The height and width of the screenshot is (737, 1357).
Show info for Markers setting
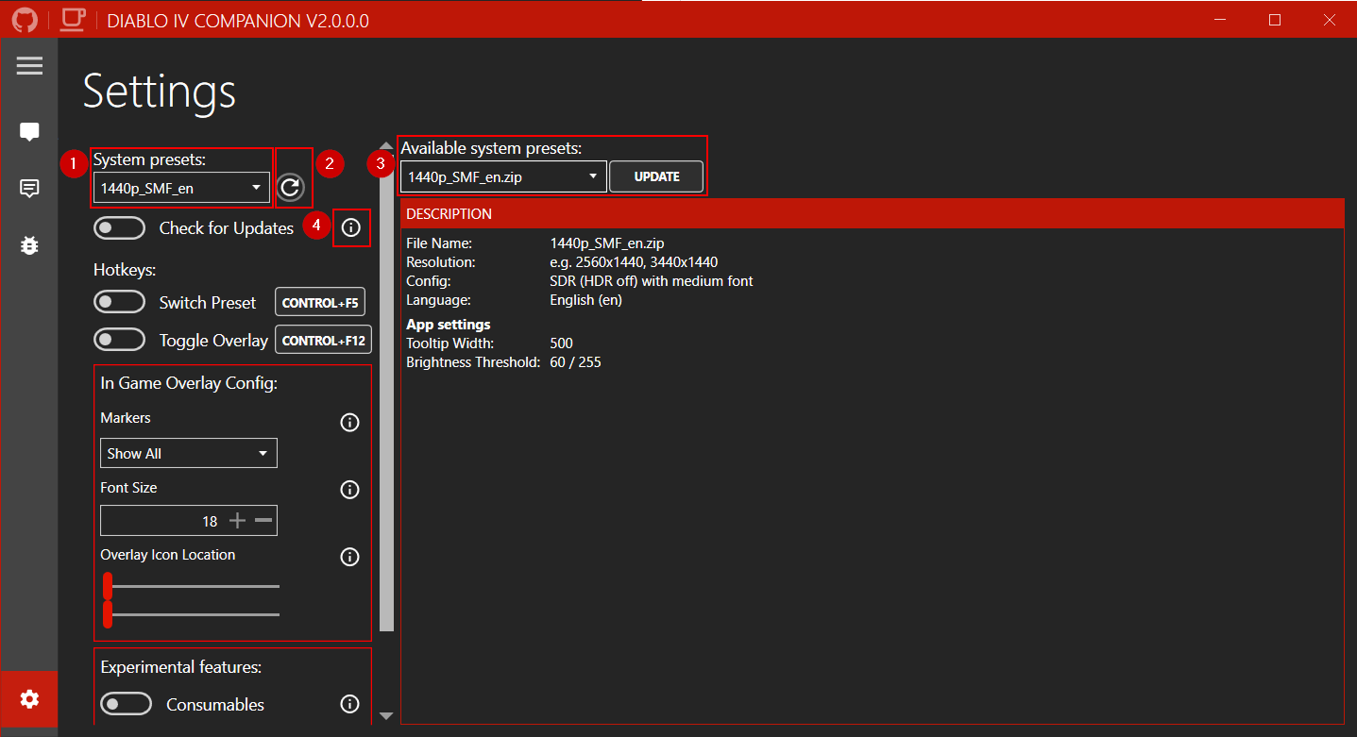pyautogui.click(x=349, y=423)
